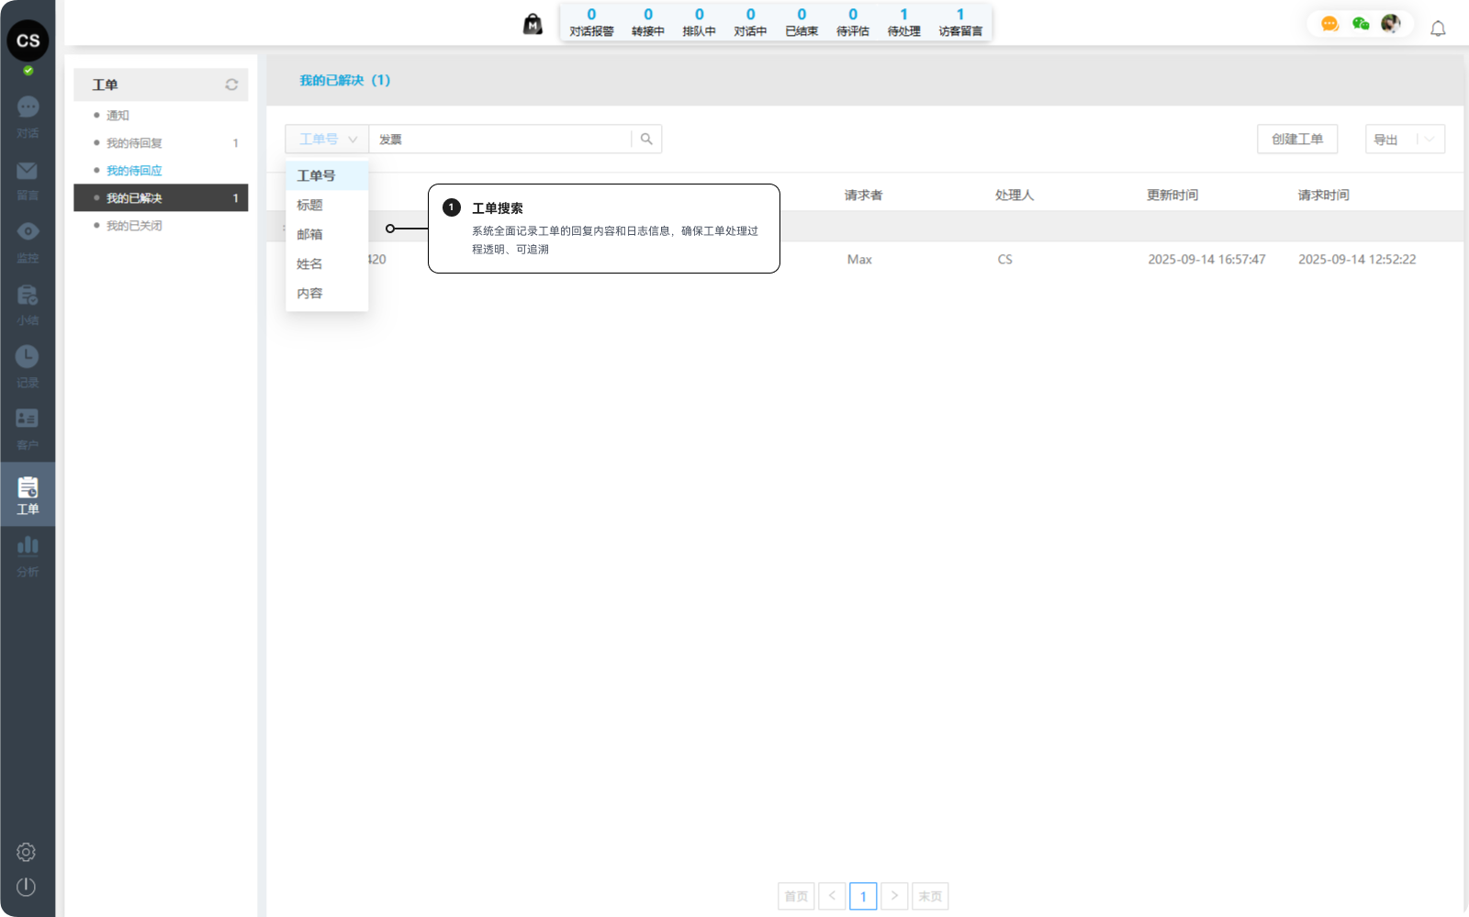Click the search magnifier icon
1469x917 pixels.
pyautogui.click(x=646, y=140)
